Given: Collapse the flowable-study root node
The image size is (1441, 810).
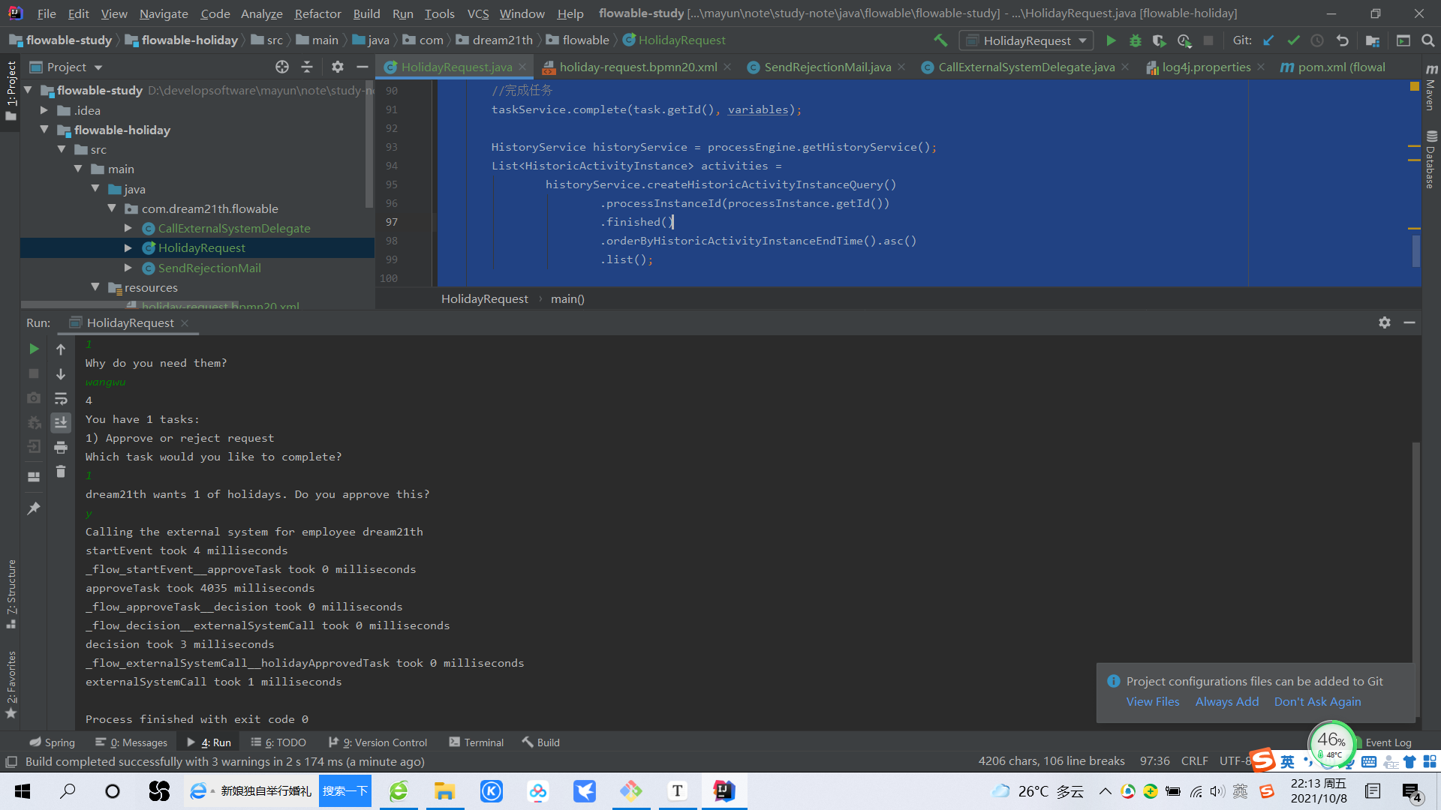Looking at the screenshot, I should (29, 90).
